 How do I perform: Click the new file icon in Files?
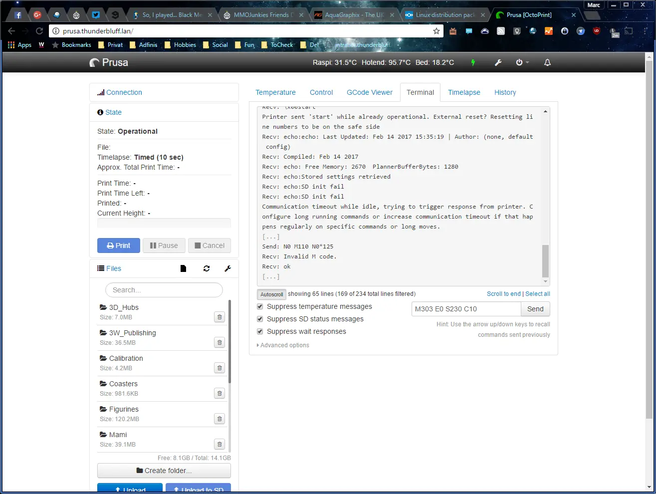pos(183,268)
